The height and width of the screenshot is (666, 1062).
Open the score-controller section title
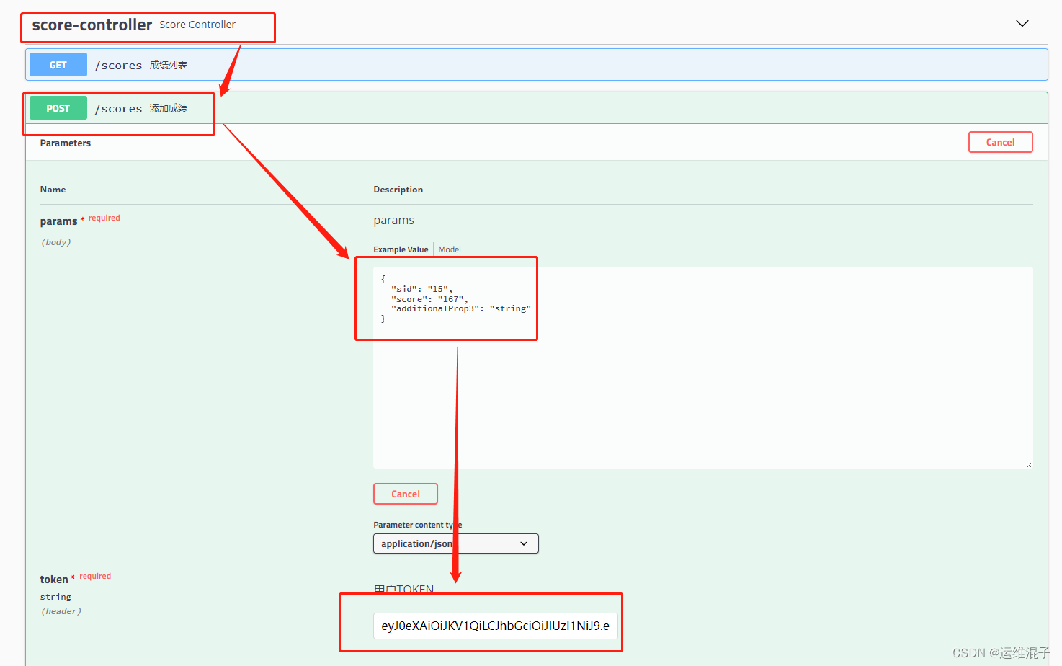pos(92,25)
